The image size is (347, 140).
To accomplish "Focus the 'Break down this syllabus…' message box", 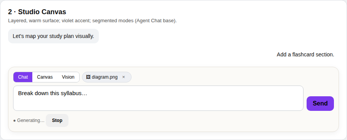I will 158,98.
